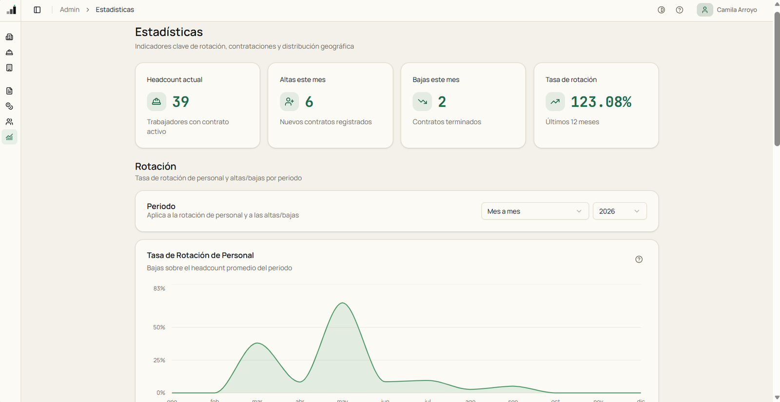
Task: Click the Estadisticas breadcrumb item
Action: (115, 10)
